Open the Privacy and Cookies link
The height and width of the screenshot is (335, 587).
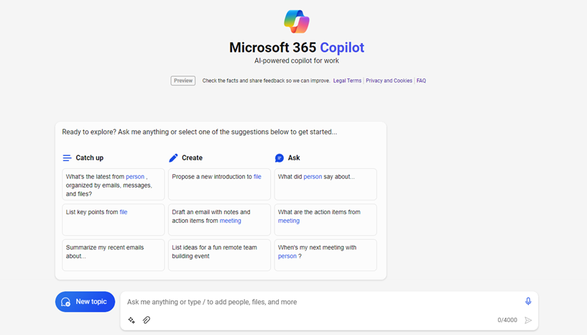[389, 81]
